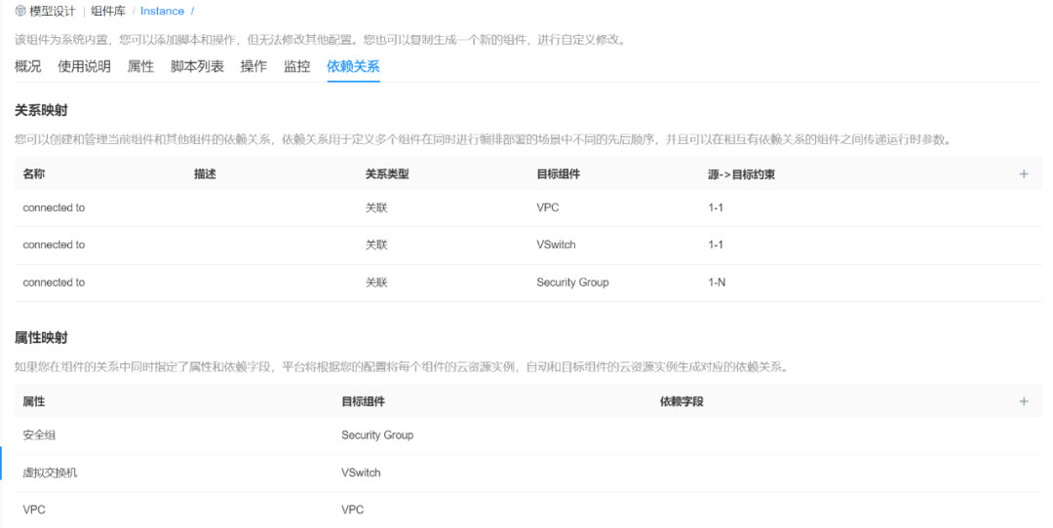The width and height of the screenshot is (1053, 528).
Task: Click the 目标组件 header in attribute mapping
Action: coord(363,401)
